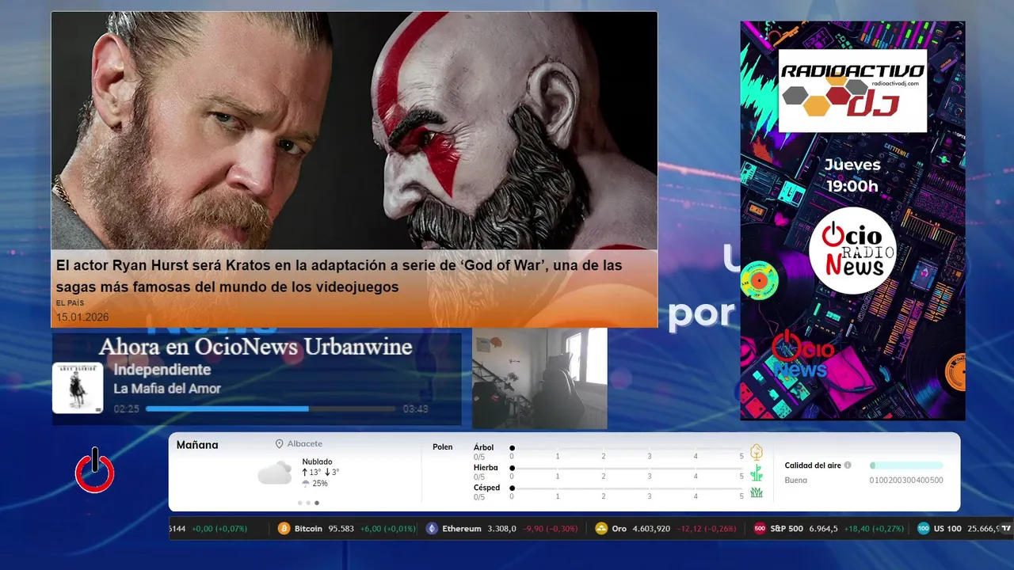This screenshot has width=1014, height=570.
Task: Click the red power logo icon
Action: 94,470
